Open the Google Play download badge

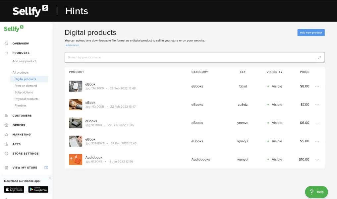coord(38,189)
